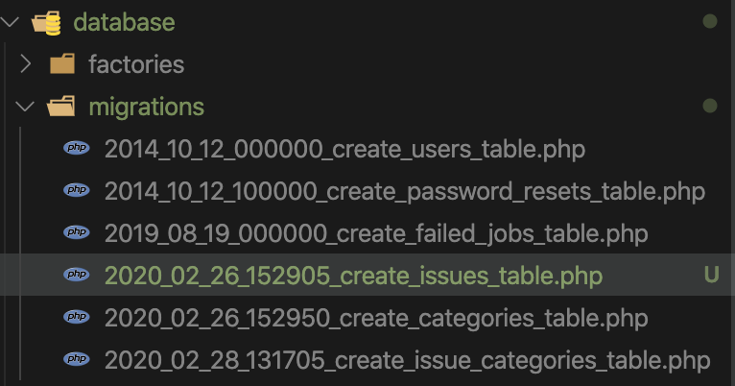Click PHP icon of create_users_table file

(77, 148)
